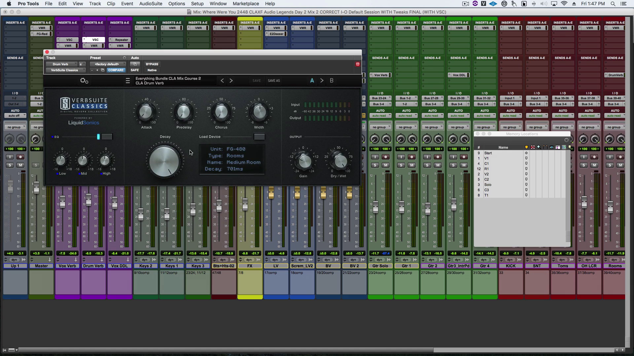Select the Drum Verb track name label

pos(93,266)
